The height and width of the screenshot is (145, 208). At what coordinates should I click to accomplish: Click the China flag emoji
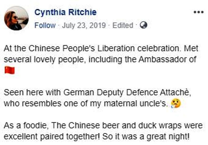[10, 70]
